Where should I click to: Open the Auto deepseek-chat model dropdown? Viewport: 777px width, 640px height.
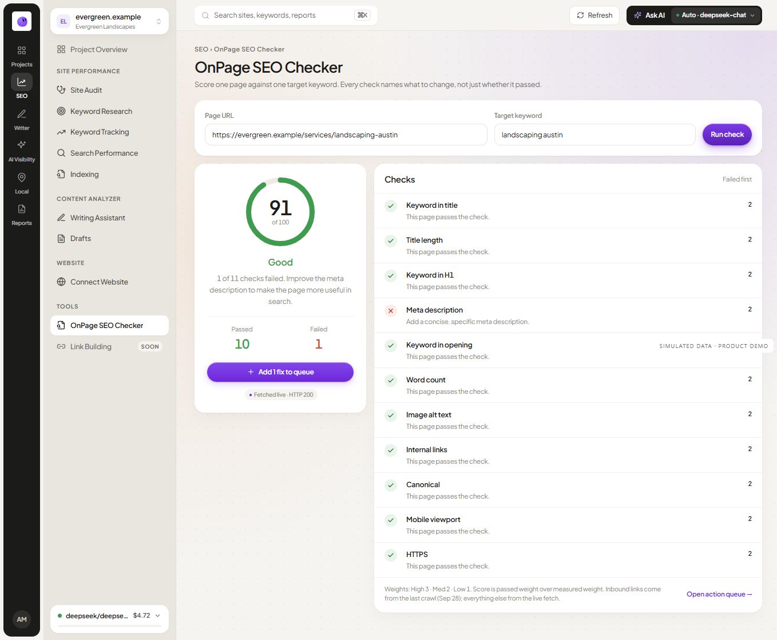[716, 15]
